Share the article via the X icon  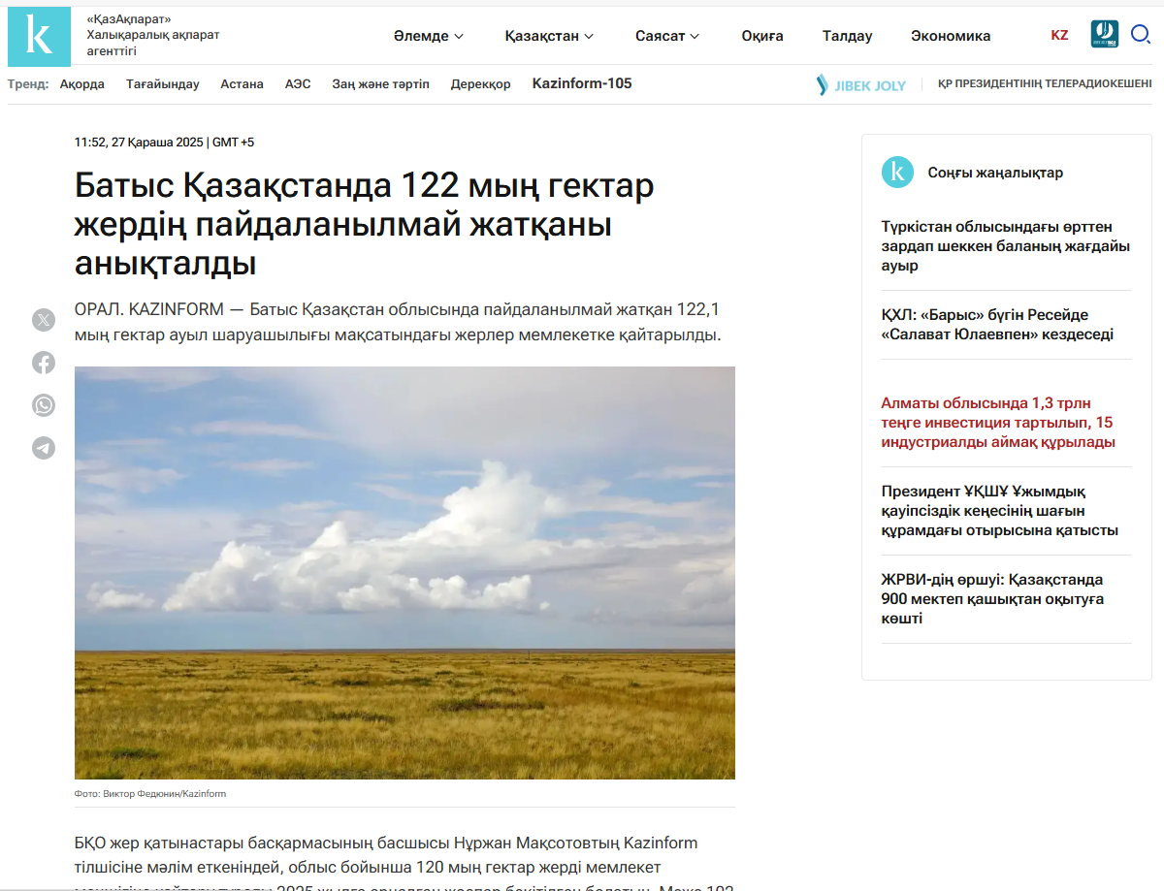[x=43, y=320]
